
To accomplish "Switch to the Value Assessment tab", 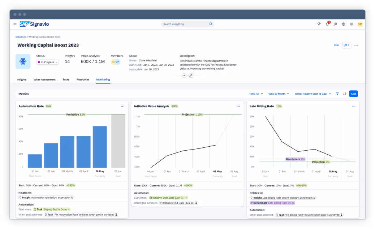I will [44, 79].
